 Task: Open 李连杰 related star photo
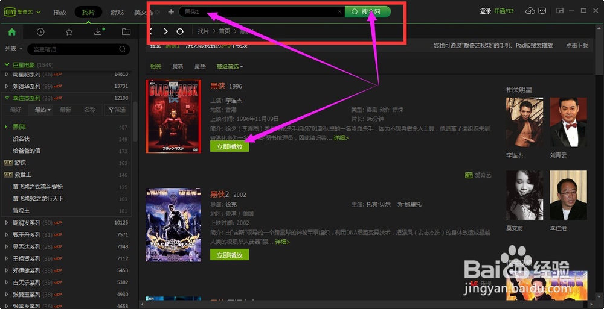[525, 122]
